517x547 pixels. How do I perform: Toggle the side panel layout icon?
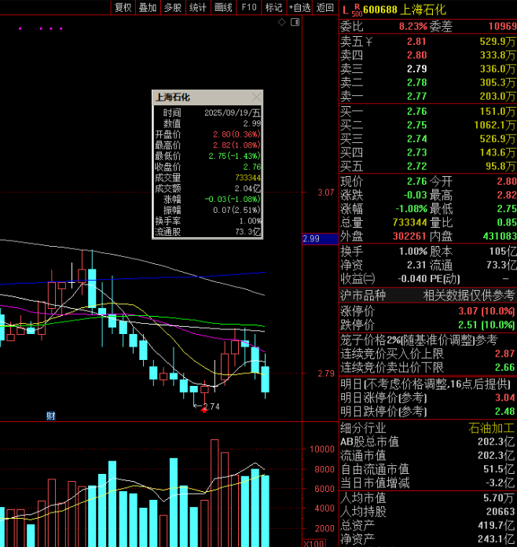(295, 22)
